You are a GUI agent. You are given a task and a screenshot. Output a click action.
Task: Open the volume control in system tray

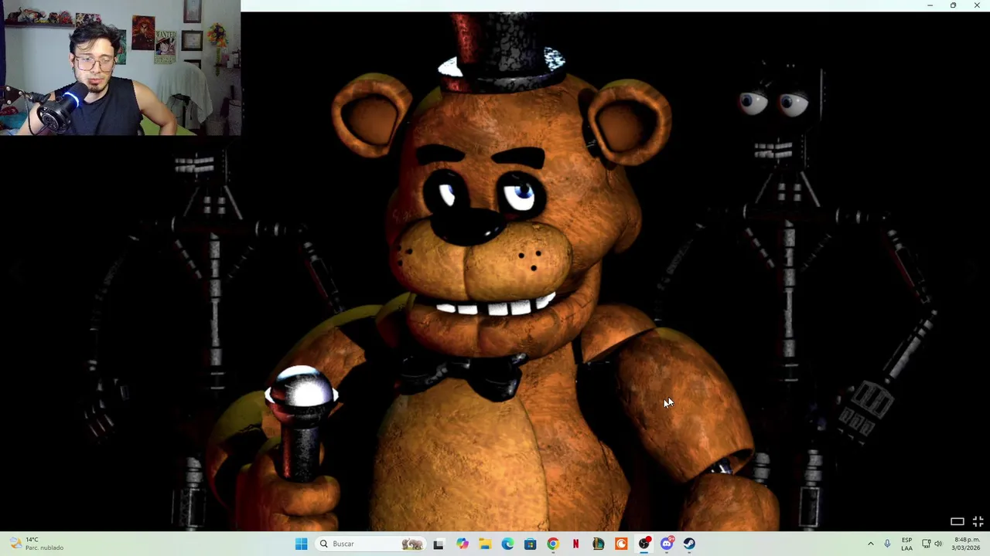coord(938,544)
